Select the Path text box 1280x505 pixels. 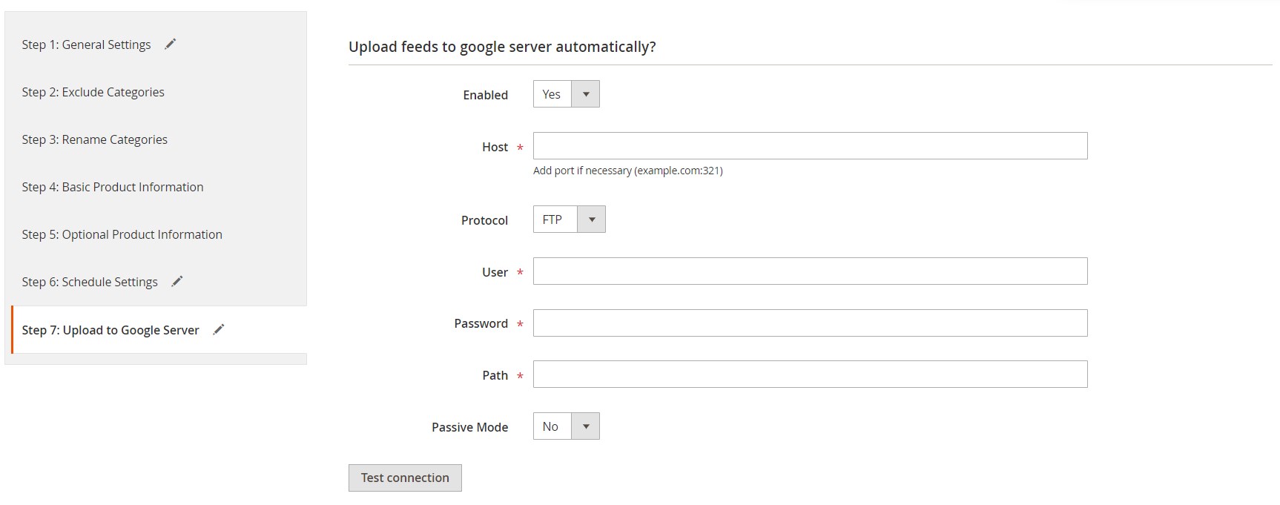click(810, 374)
